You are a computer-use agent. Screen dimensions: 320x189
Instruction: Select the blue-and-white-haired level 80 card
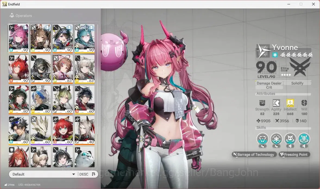click(x=41, y=100)
